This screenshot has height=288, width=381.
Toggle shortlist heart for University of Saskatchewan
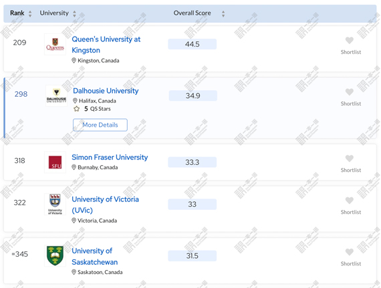tap(350, 252)
